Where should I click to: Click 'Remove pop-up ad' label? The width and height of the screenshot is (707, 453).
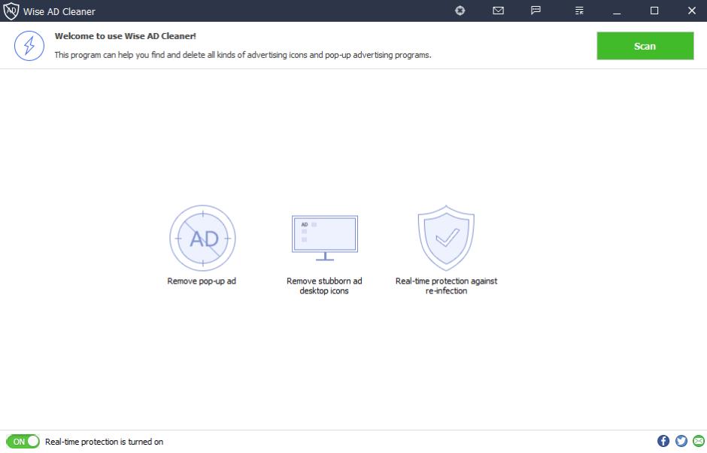(202, 281)
